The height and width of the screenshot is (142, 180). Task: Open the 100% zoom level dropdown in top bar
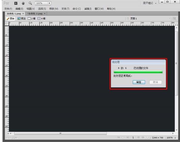click(49, 3)
